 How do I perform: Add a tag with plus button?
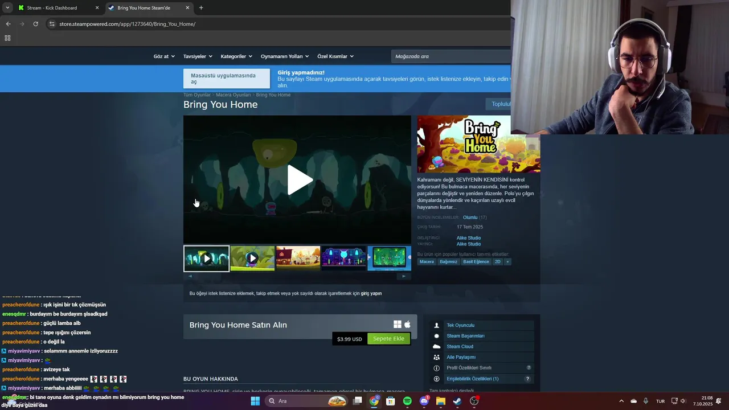[507, 262]
